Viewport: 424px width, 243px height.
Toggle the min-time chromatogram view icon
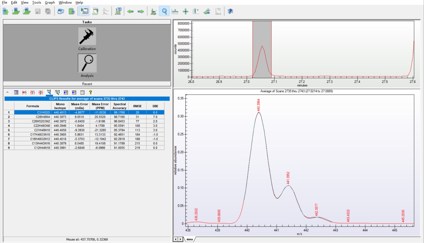84,11
